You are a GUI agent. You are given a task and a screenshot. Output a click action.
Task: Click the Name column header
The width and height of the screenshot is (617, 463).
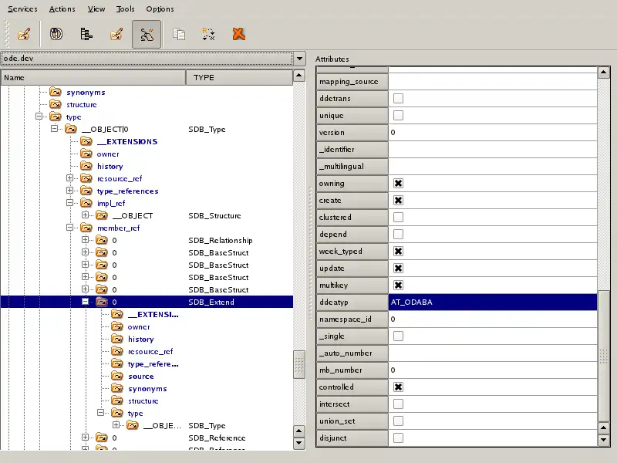point(93,78)
